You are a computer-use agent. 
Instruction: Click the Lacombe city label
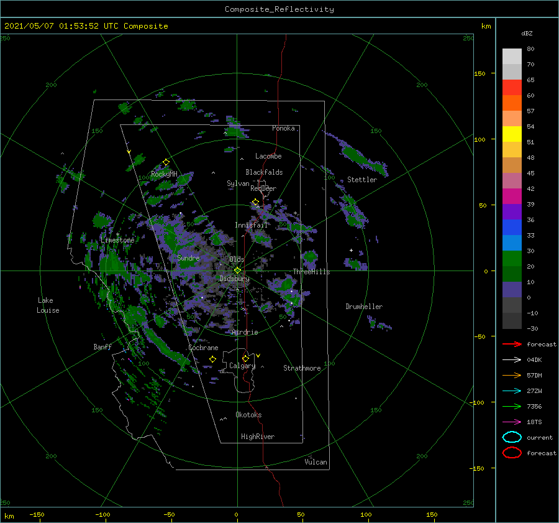(268, 156)
